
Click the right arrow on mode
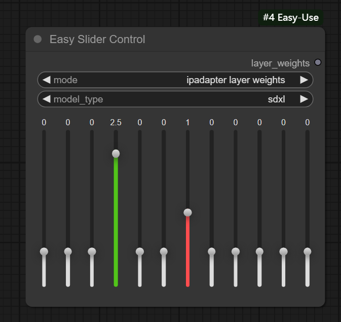[304, 80]
